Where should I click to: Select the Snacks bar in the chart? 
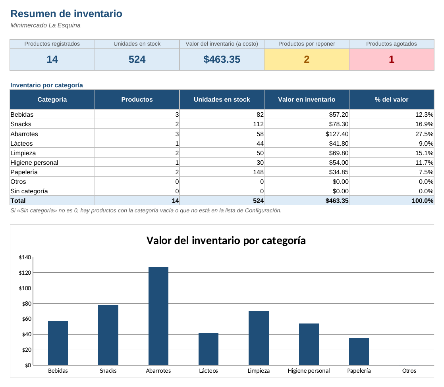[x=108, y=335]
